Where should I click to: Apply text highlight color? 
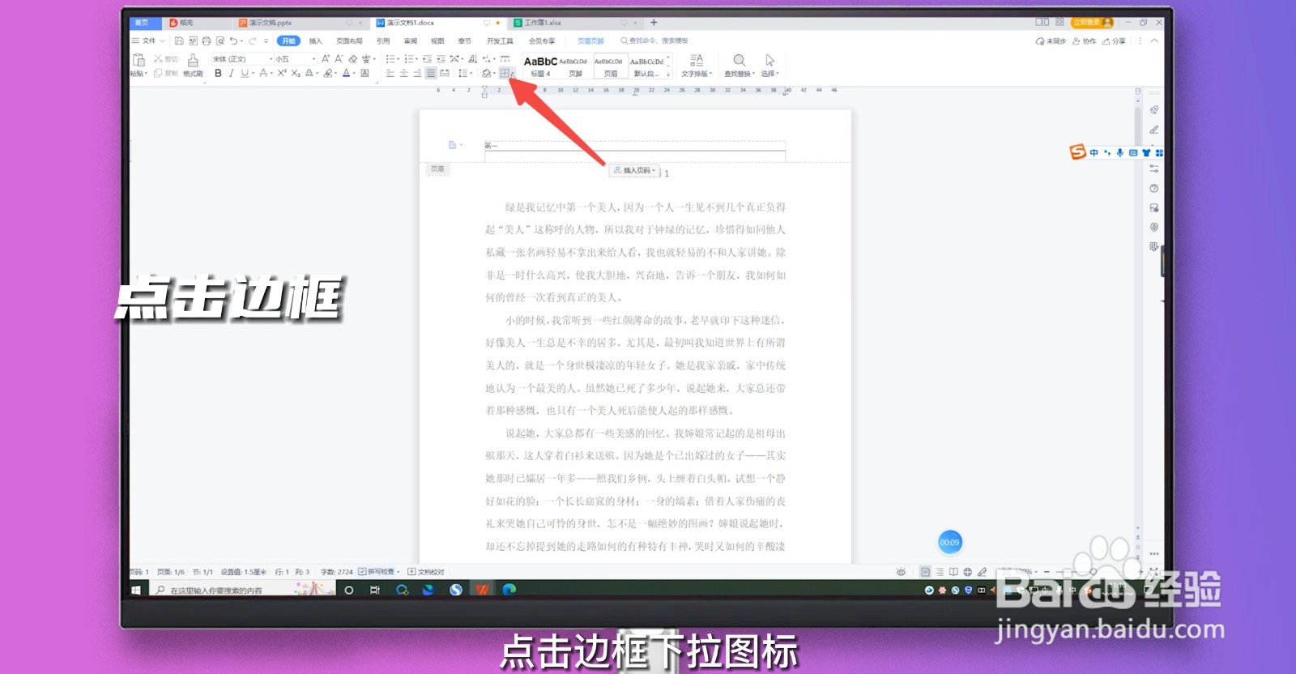pyautogui.click(x=328, y=73)
